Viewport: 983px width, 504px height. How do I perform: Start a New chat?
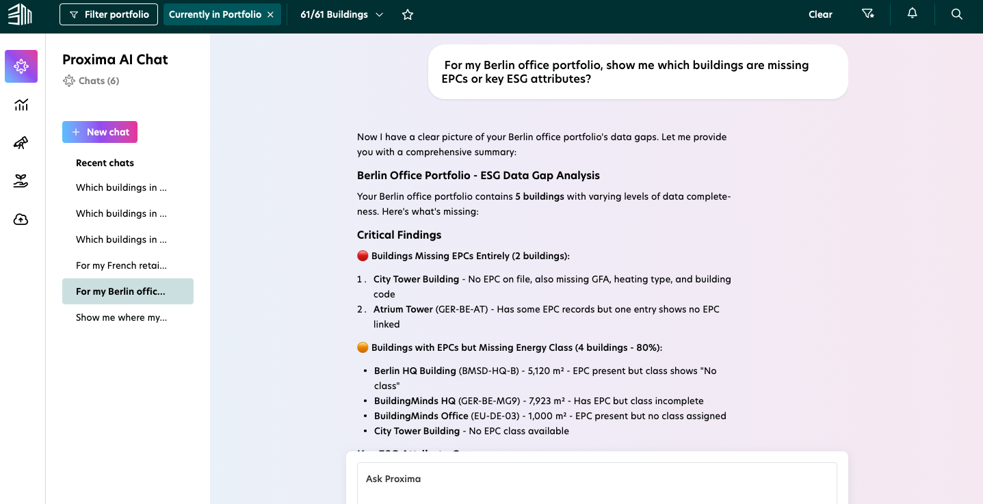(100, 132)
